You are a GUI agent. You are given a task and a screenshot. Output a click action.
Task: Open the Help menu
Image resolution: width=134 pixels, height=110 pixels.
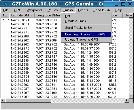(x=119, y=10)
